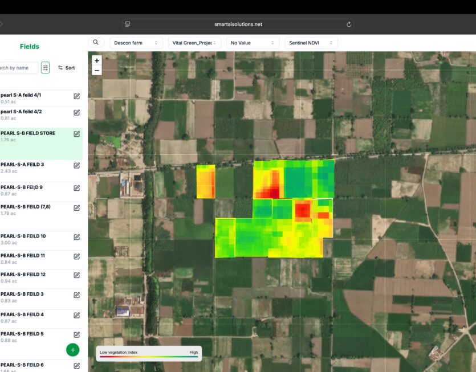The height and width of the screenshot is (372, 476).
Task: Edit PEARL-S-A FEILD 3 entry
Action: tap(77, 165)
